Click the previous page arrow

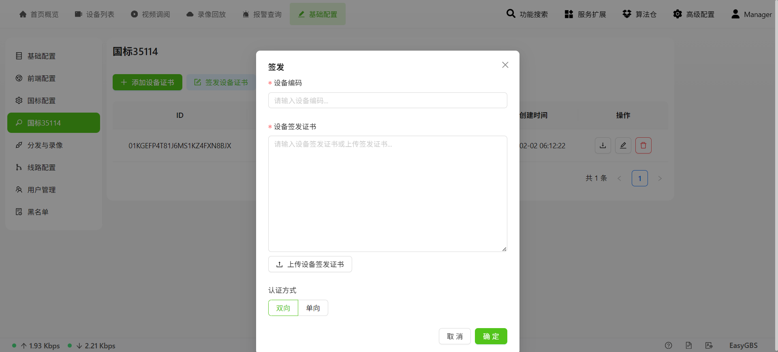tap(619, 178)
